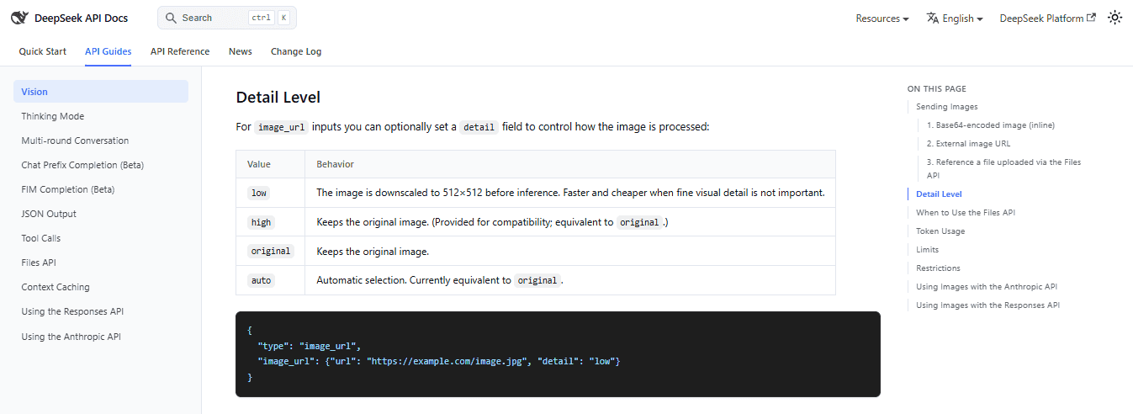
Task: Jump to Sending Images section
Action: [x=946, y=107]
